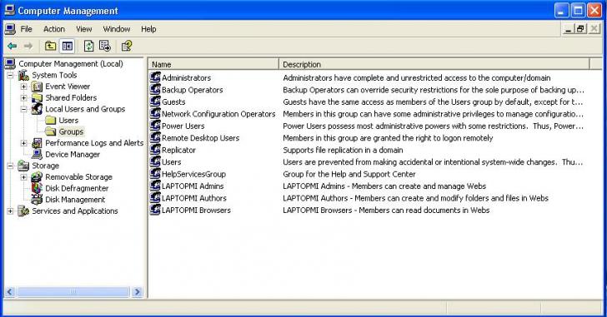Collapse the System Tools node
Viewport: 607px width, 317px height.
11,75
